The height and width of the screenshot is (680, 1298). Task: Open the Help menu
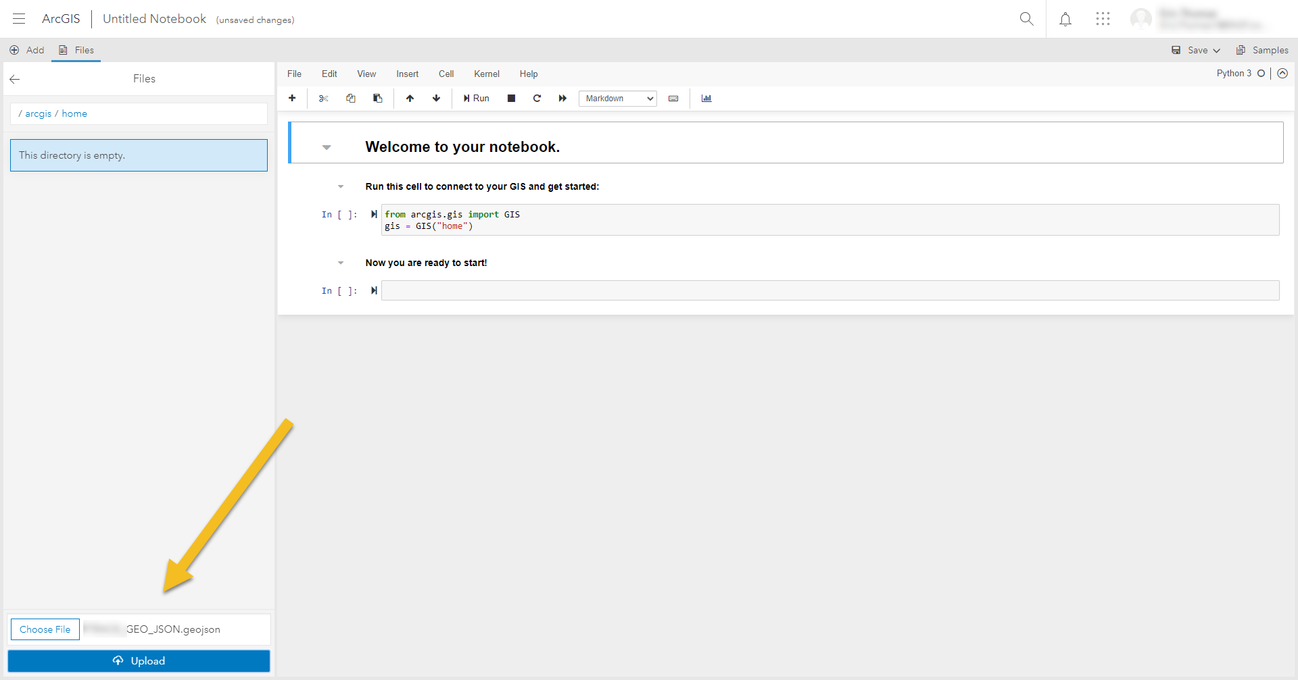pyautogui.click(x=529, y=74)
